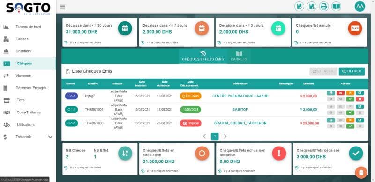The width and height of the screenshot is (375, 182).
Task: Click orange calendar icon on 7 Jours card
Action: (x=202, y=28)
